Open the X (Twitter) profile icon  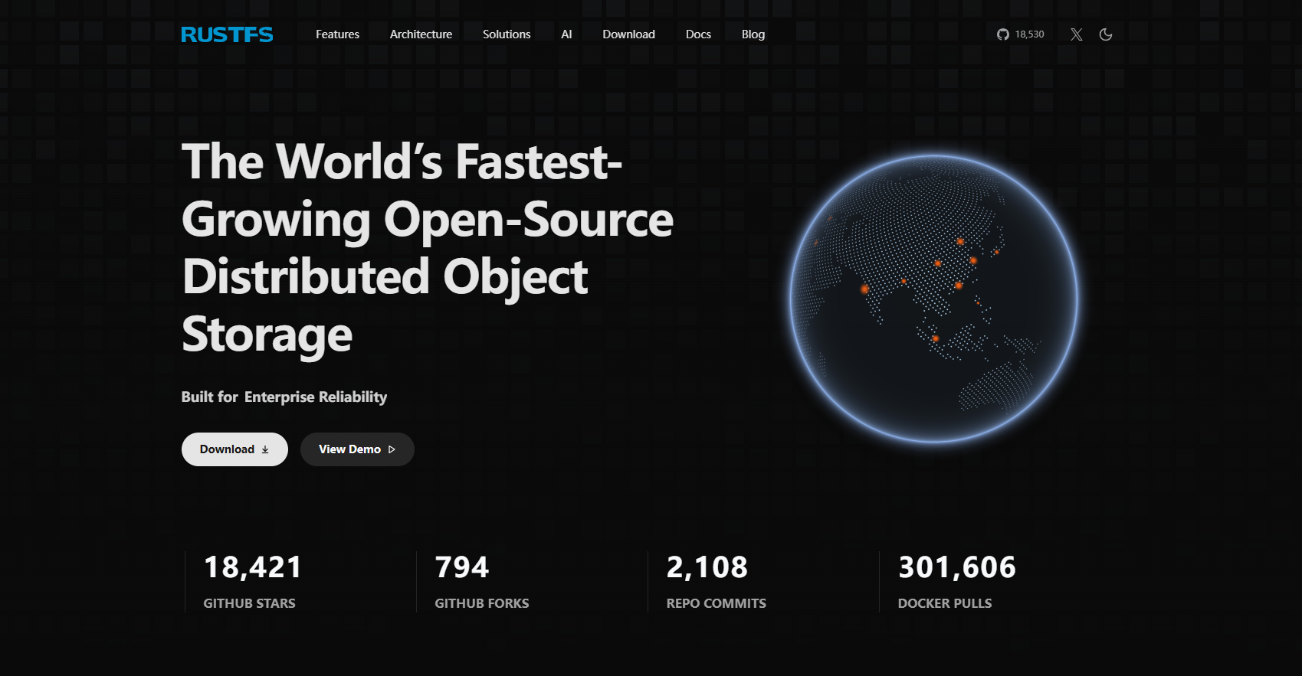(x=1077, y=34)
